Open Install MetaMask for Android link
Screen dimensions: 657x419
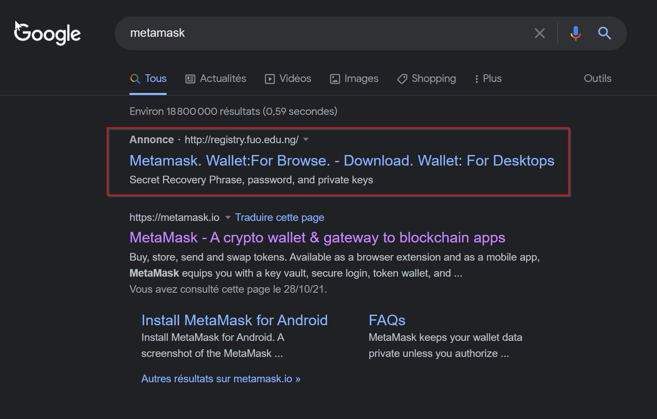234,320
